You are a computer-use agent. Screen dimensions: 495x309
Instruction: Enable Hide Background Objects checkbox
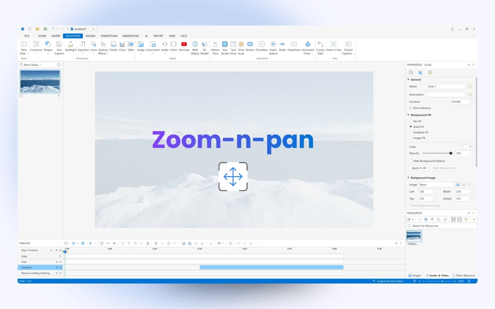[411, 161]
